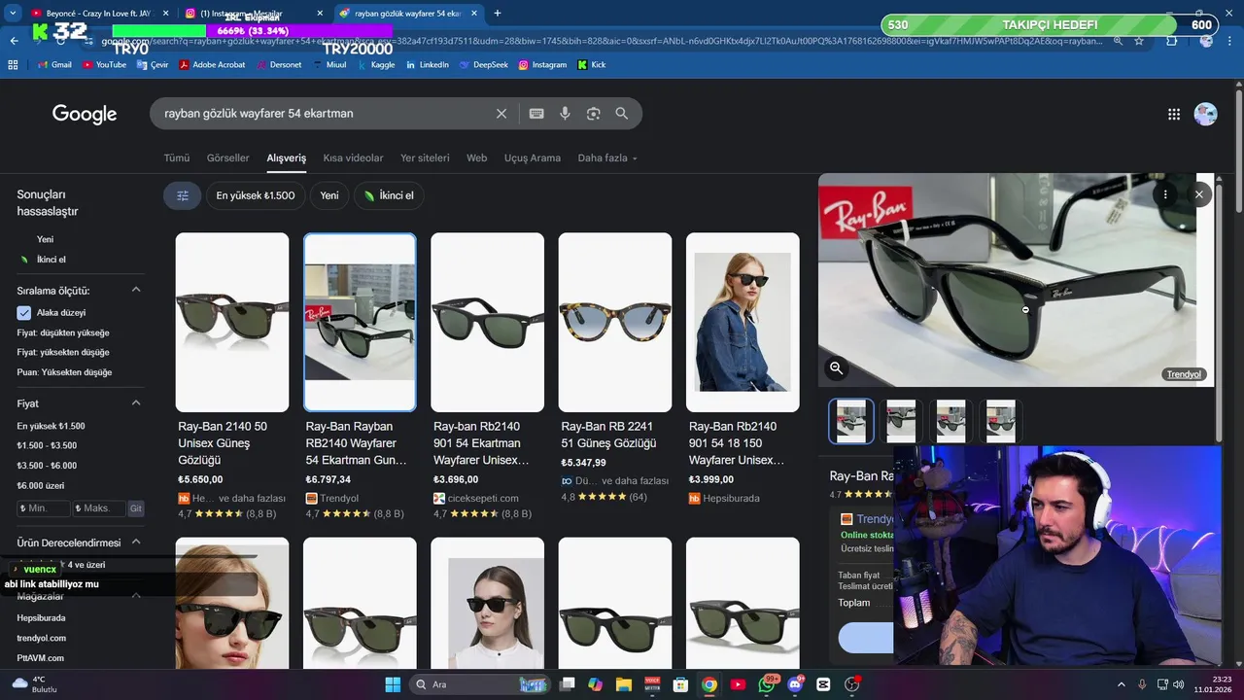The width and height of the screenshot is (1244, 700).
Task: Zoom the product image with magnifier icon
Action: click(836, 367)
